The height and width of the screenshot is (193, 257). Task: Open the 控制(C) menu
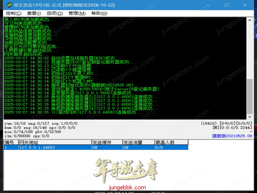tap(14, 13)
